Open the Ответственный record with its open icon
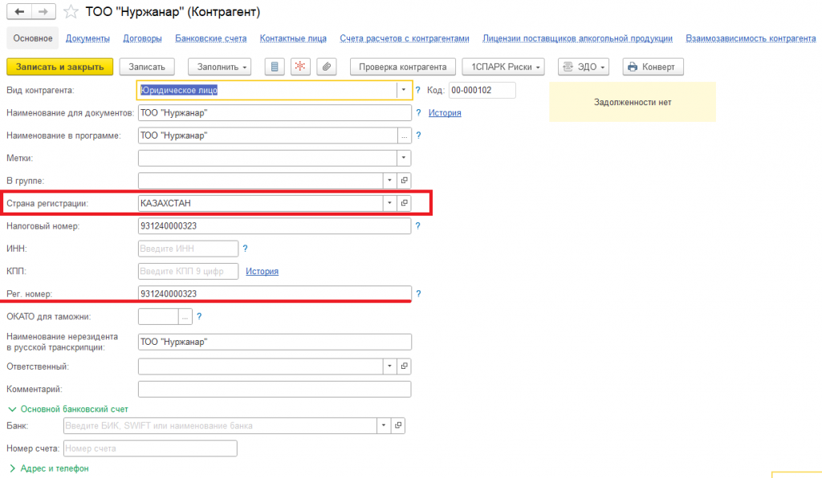 [x=405, y=367]
